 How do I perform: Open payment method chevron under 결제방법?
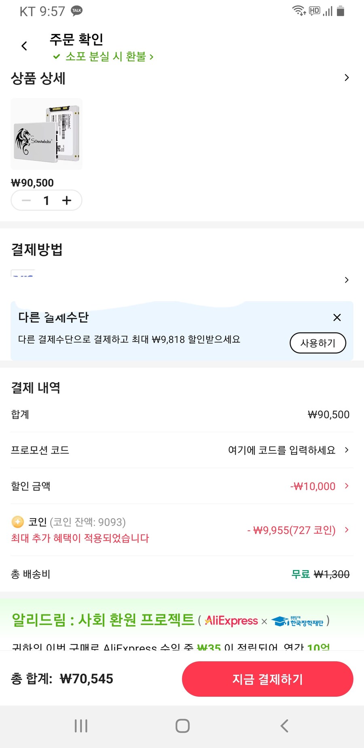coord(347,280)
